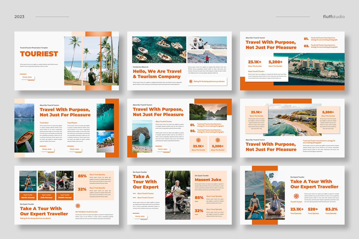The image size is (359, 239).
Task: Click the 'TRAVEL NOW!' button under Travel Mission
Action: 74,149
